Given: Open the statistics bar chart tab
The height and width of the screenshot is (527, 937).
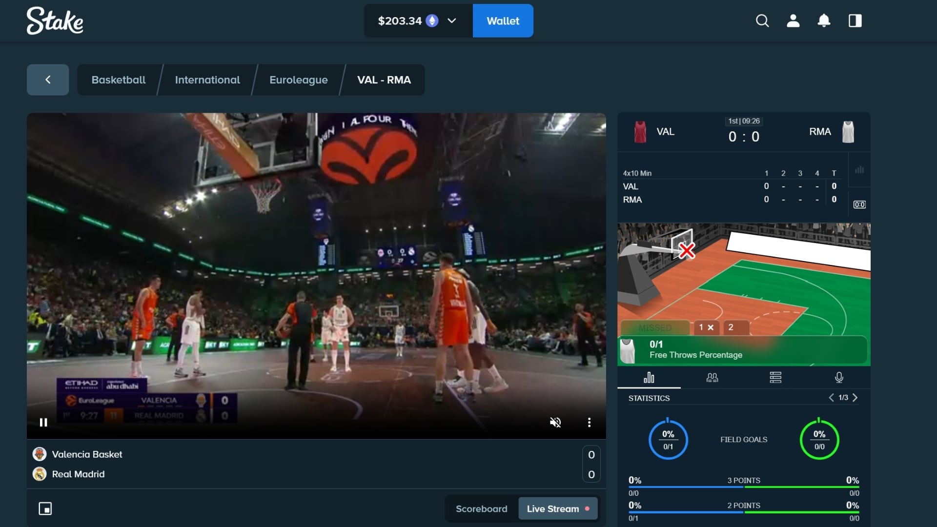Looking at the screenshot, I should click(x=649, y=377).
